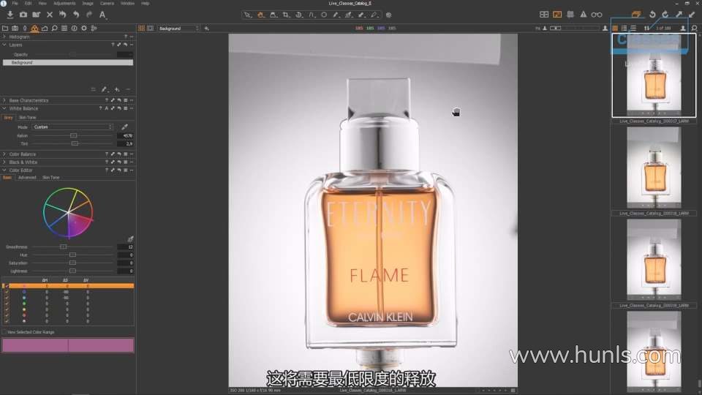Open the White Balance Mode Custom dropdown
This screenshot has height=395, width=702.
pos(72,127)
